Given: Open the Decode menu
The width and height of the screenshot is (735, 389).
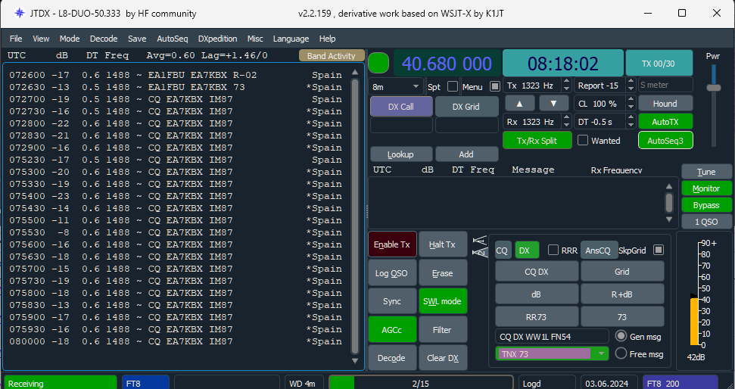Looking at the screenshot, I should coord(104,39).
